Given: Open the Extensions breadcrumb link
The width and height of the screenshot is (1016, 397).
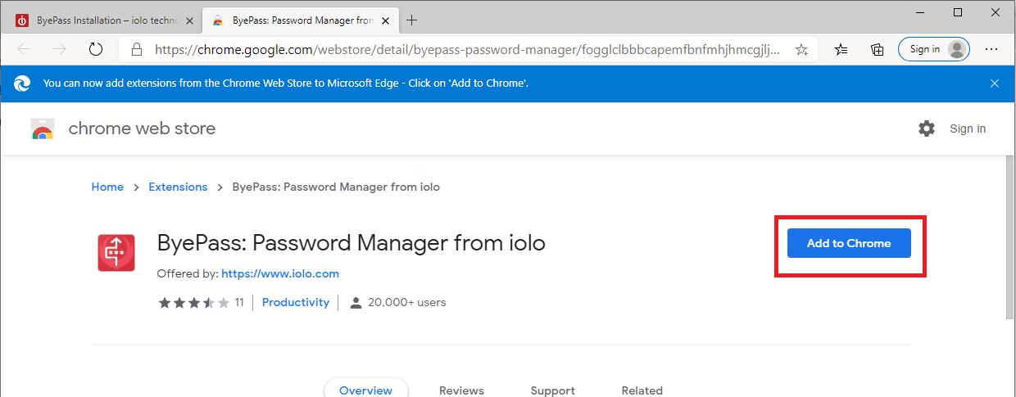Looking at the screenshot, I should tap(178, 187).
